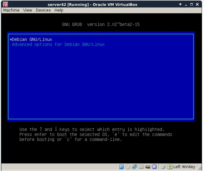204x171 pixels.
Task: Click the up-arrow always-on-top title bar button
Action: (x=180, y=4)
